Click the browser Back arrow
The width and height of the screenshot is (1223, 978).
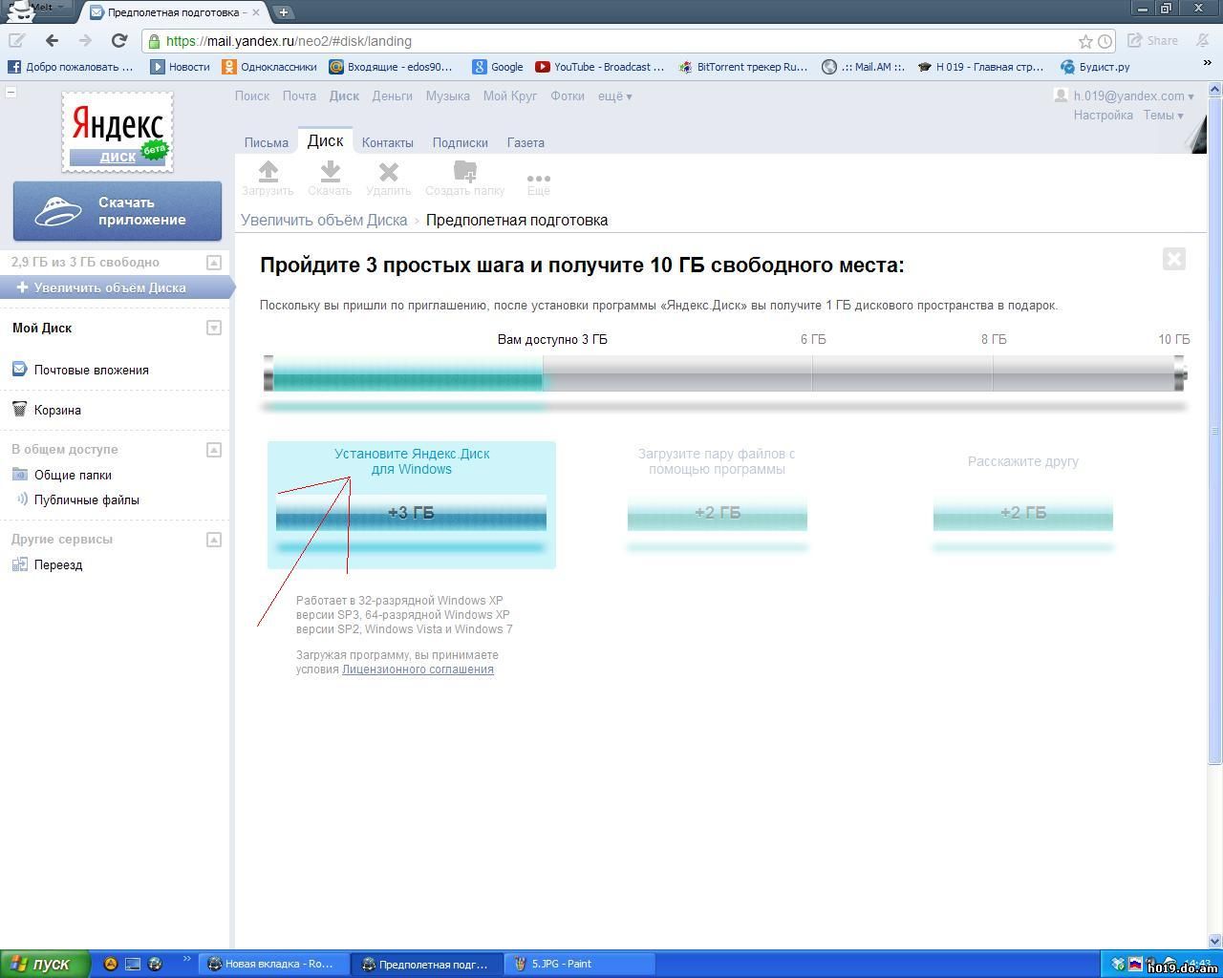click(52, 40)
